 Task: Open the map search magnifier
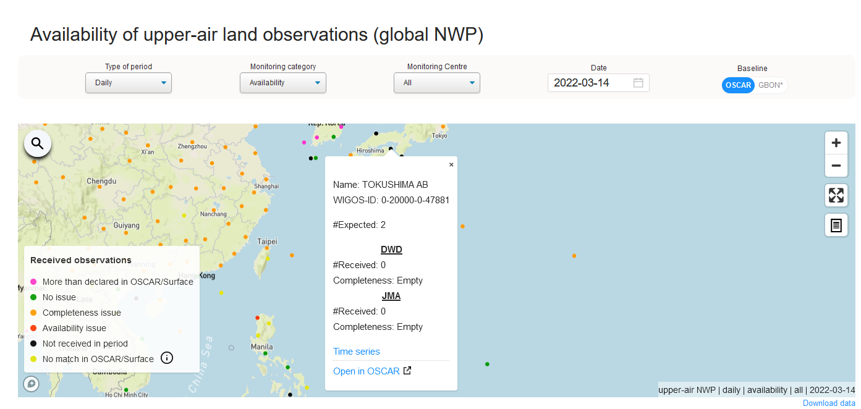38,144
